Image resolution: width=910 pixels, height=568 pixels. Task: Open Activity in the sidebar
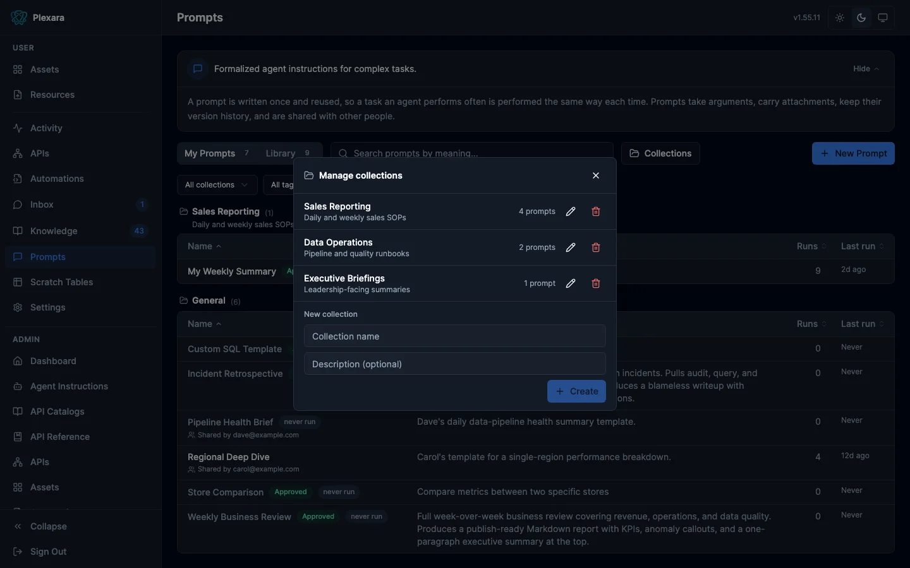tap(80, 128)
